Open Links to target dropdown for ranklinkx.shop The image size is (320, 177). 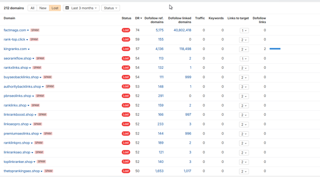244,106
